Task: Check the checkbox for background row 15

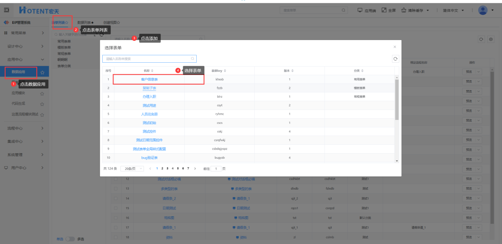Action: [x=116, y=208]
